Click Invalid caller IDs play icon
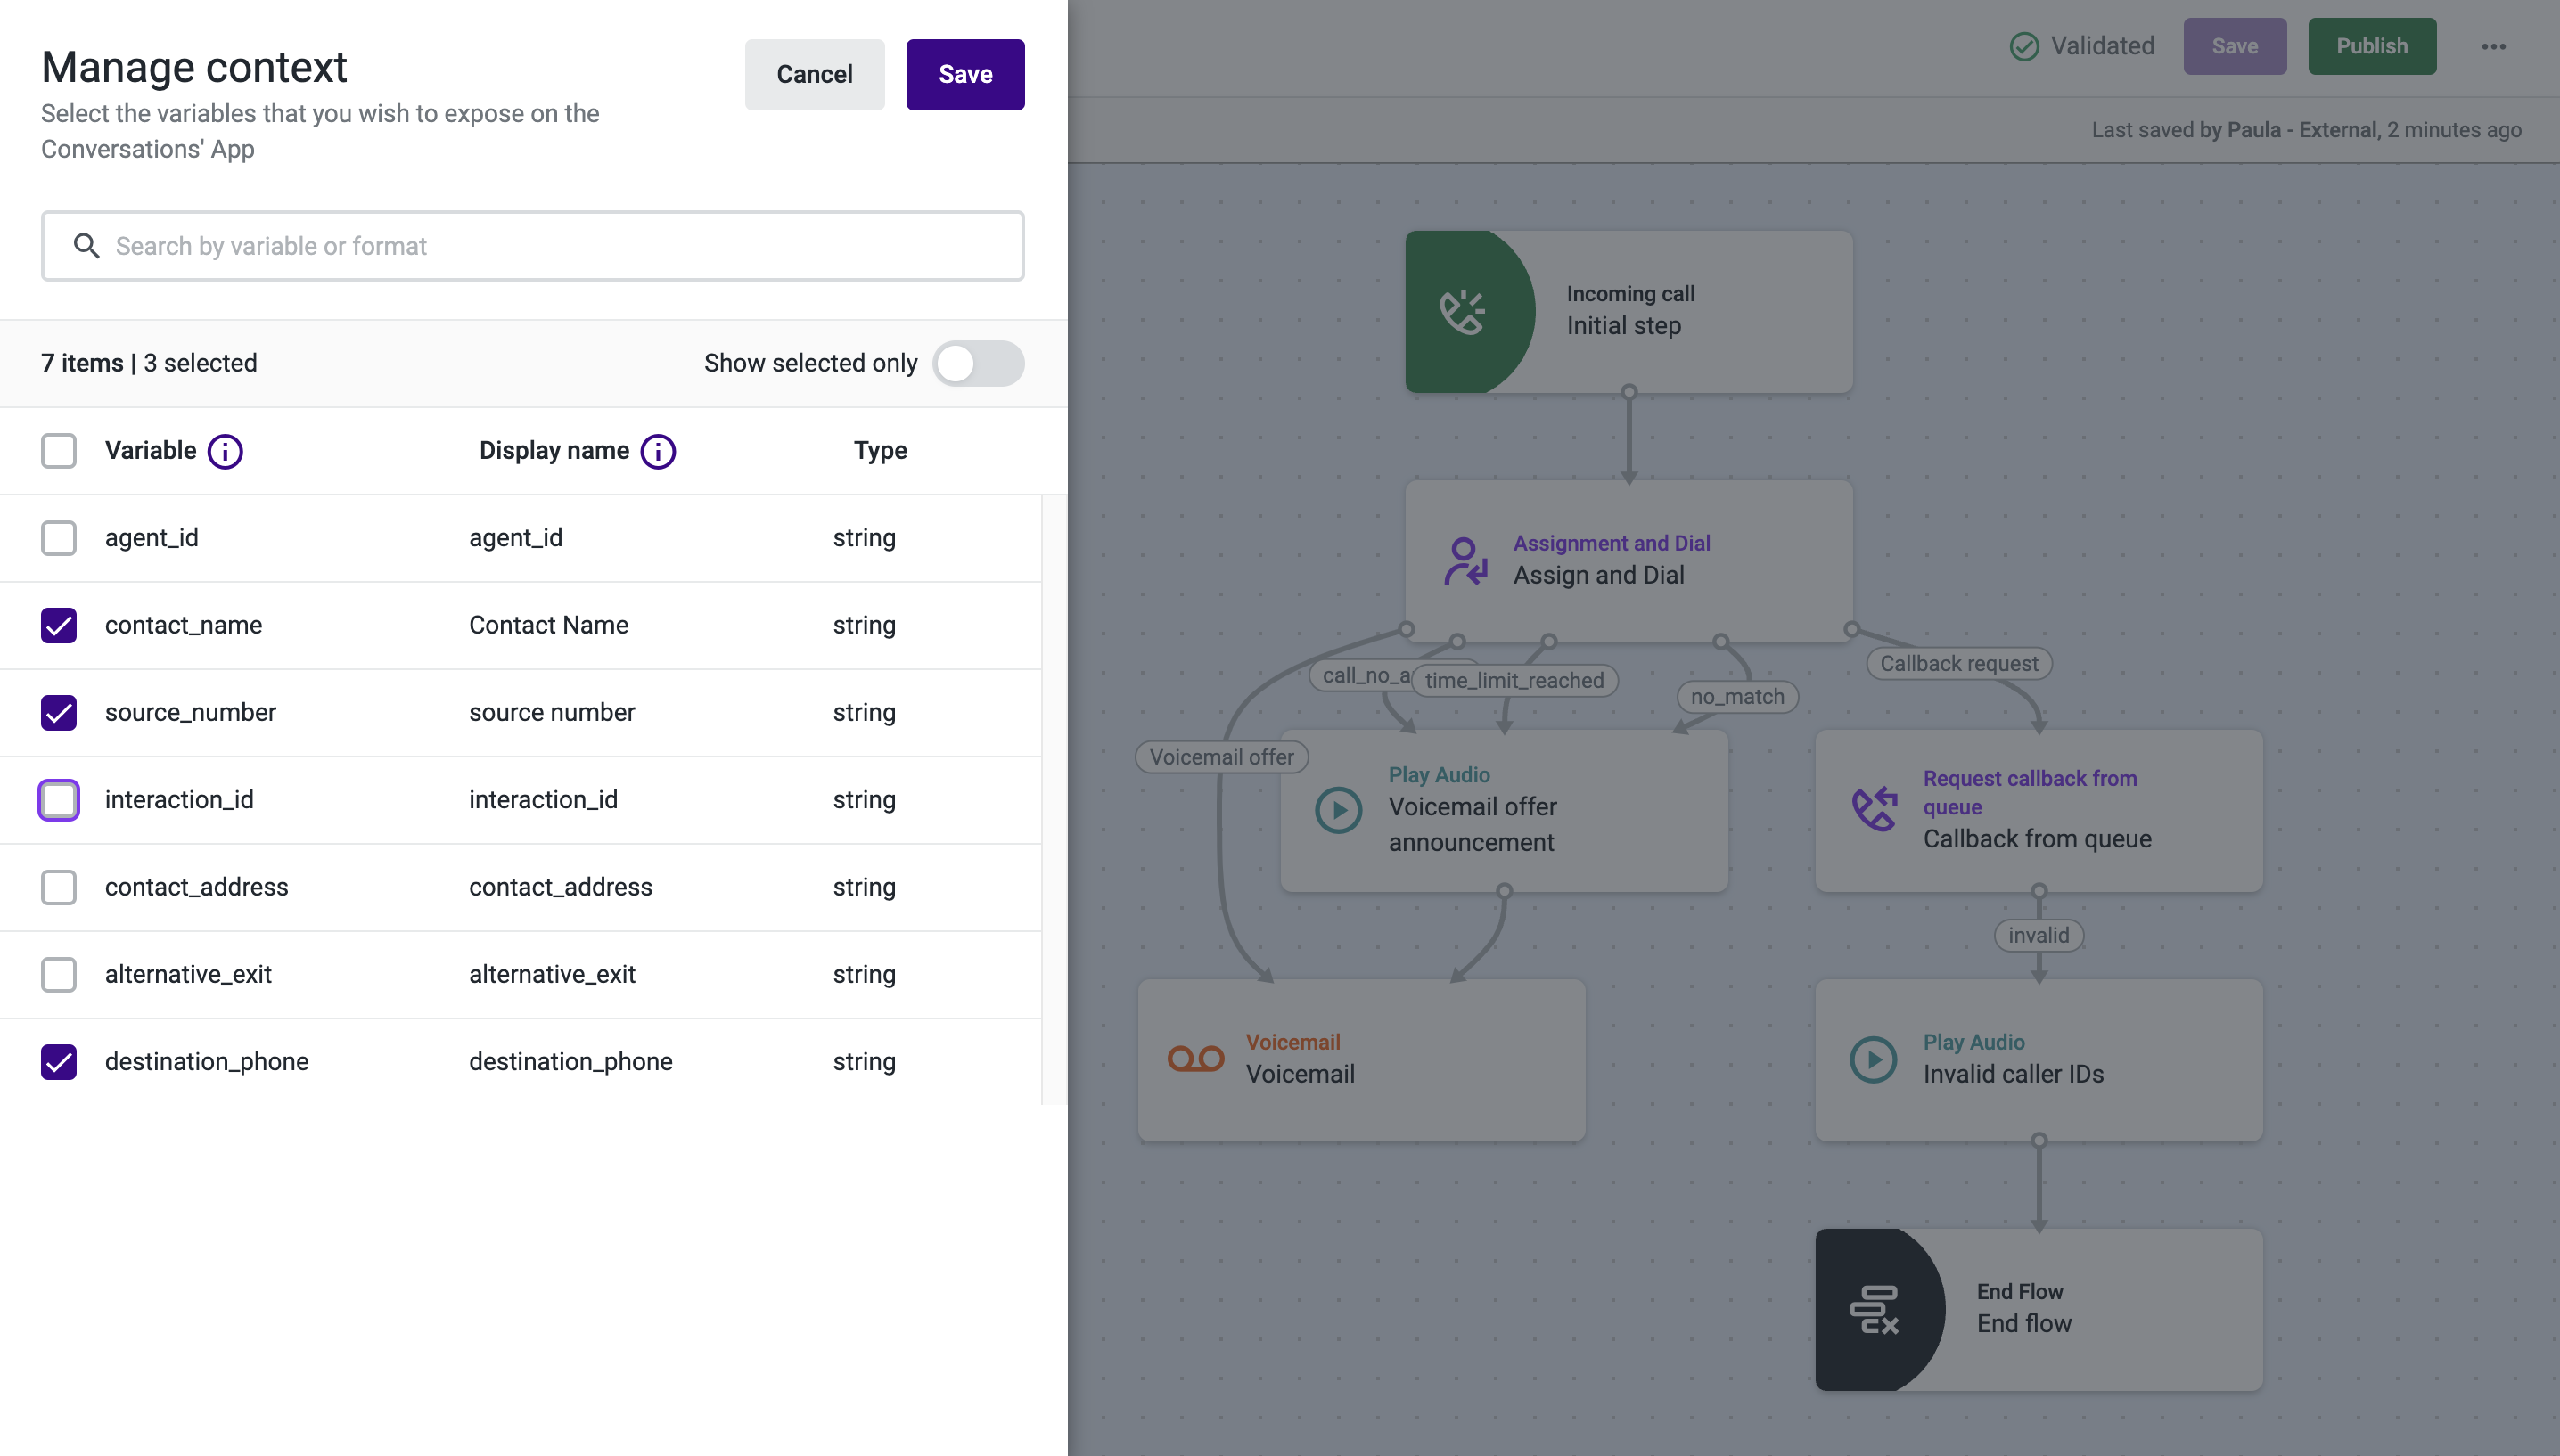 tap(1873, 1059)
